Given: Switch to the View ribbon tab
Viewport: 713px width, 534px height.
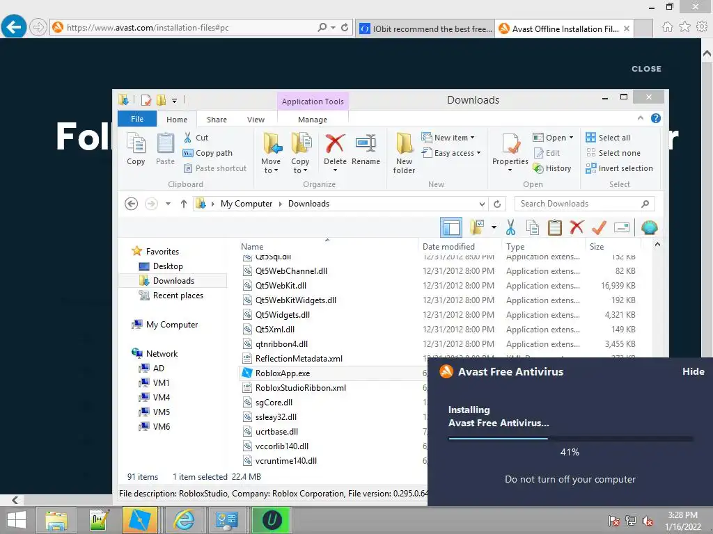Looking at the screenshot, I should [x=256, y=120].
